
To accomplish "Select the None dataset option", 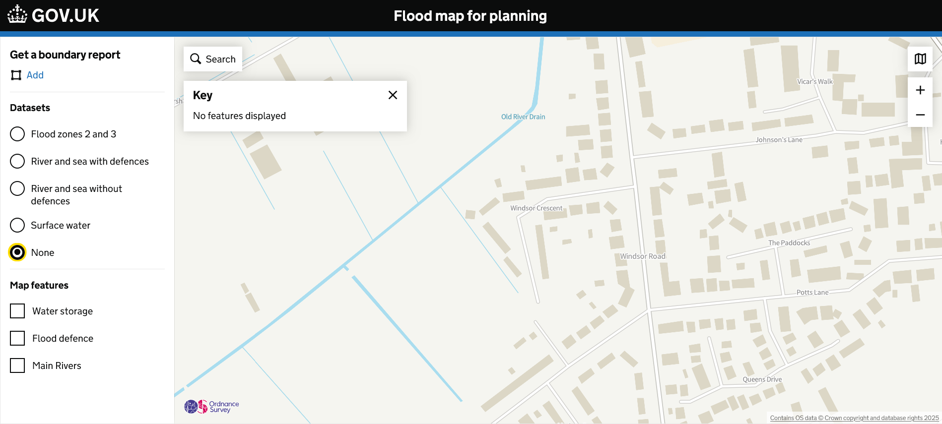I will [x=17, y=252].
